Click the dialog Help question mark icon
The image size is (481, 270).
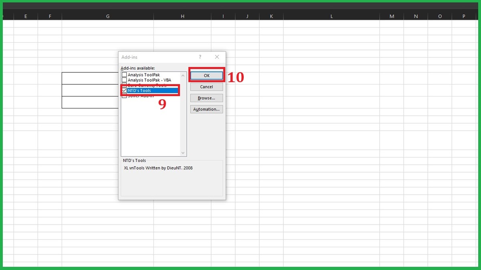[x=200, y=57]
